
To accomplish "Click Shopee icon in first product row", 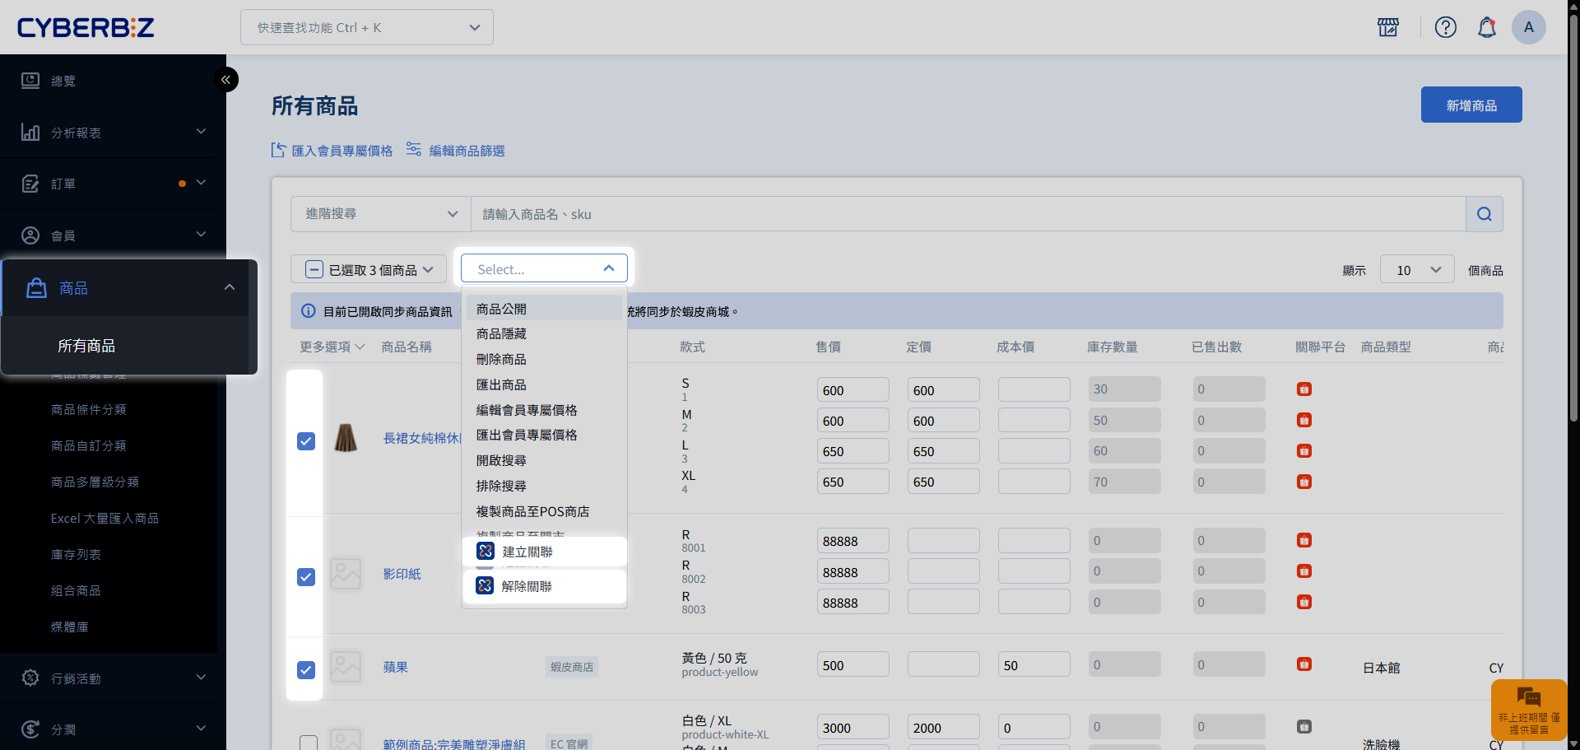I will pos(1303,389).
